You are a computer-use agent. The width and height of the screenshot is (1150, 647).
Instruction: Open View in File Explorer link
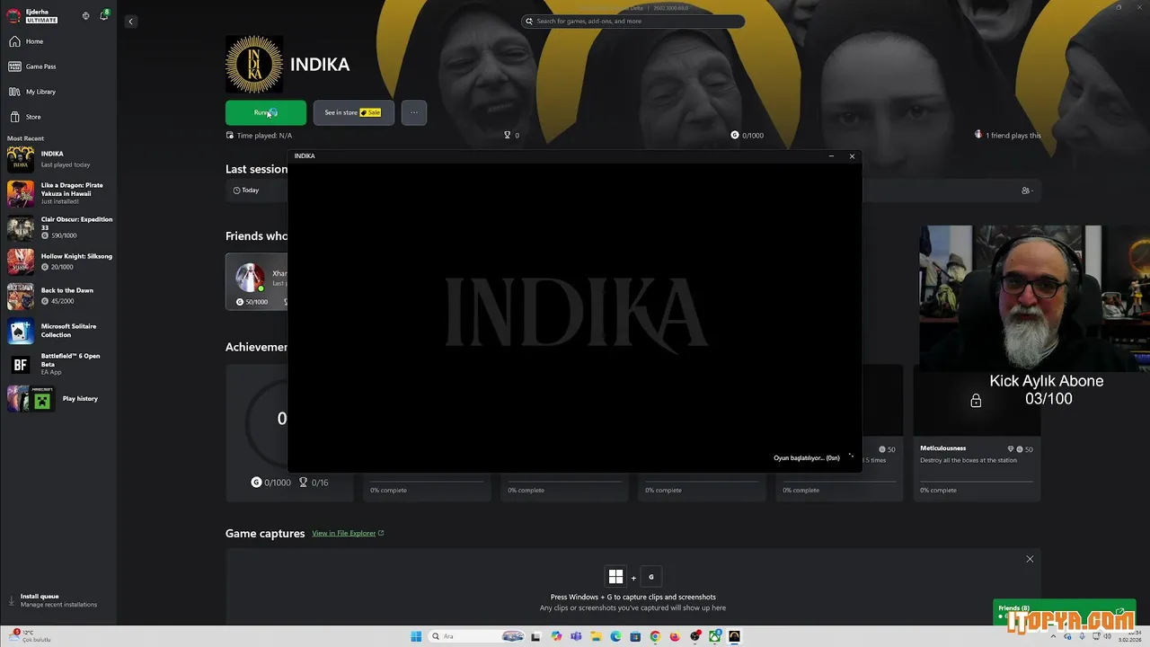coord(348,533)
